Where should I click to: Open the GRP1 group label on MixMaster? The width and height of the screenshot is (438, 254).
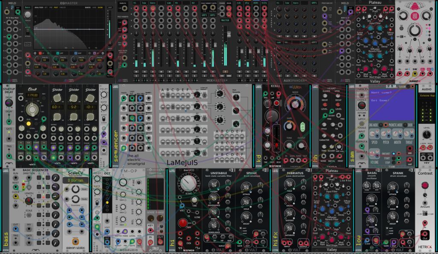[x=204, y=15]
